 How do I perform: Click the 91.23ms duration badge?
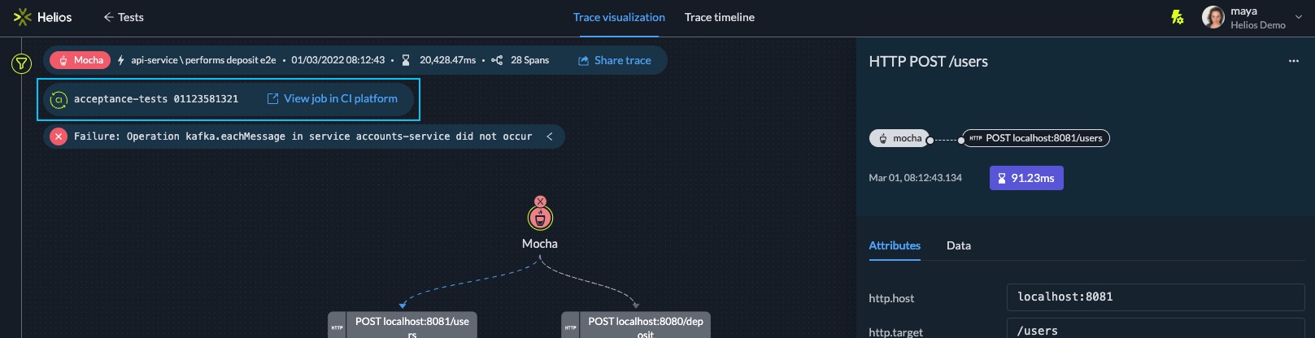coord(1026,178)
